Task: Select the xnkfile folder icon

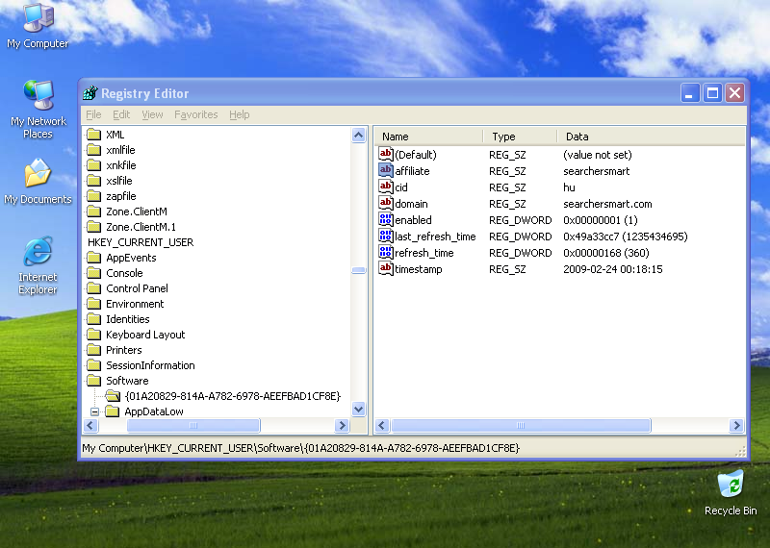Action: pos(93,165)
